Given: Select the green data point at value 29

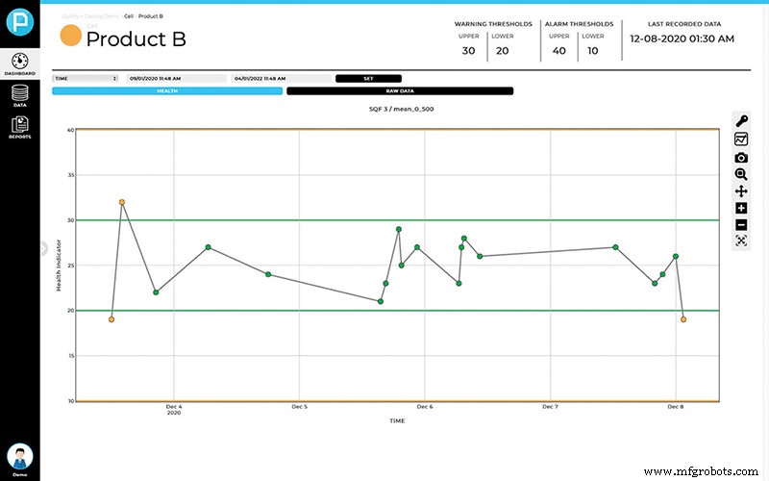Looking at the screenshot, I should point(399,229).
